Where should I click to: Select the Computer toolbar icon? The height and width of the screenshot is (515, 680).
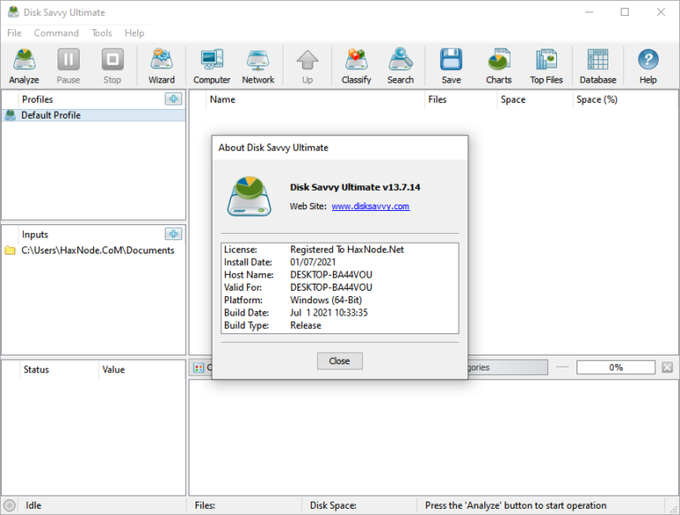pos(212,66)
